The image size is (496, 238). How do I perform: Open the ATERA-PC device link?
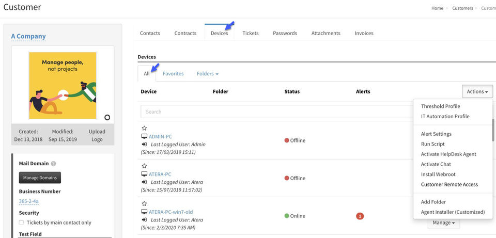click(160, 174)
